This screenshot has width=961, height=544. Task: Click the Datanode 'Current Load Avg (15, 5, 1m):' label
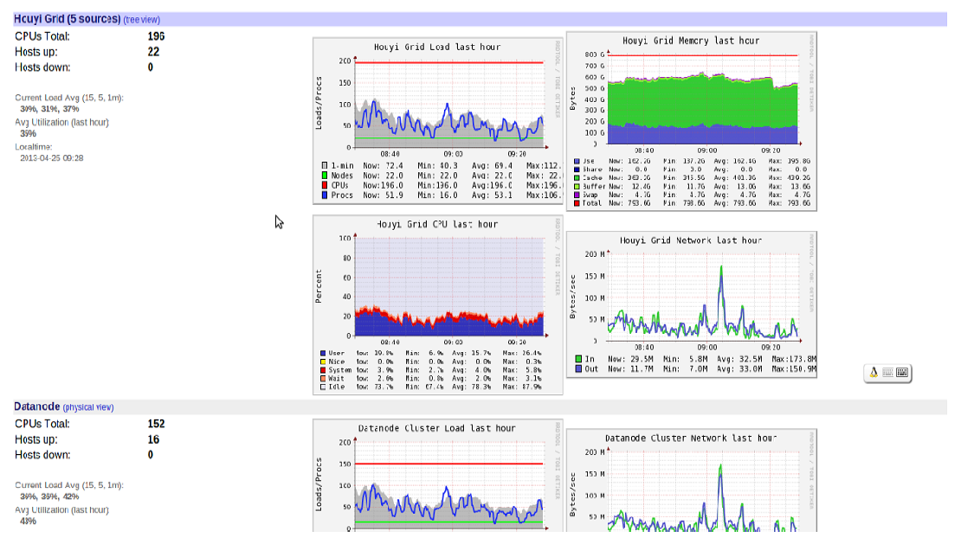click(x=69, y=485)
